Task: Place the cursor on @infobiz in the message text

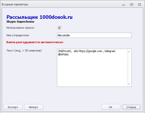Action: (x=63, y=54)
